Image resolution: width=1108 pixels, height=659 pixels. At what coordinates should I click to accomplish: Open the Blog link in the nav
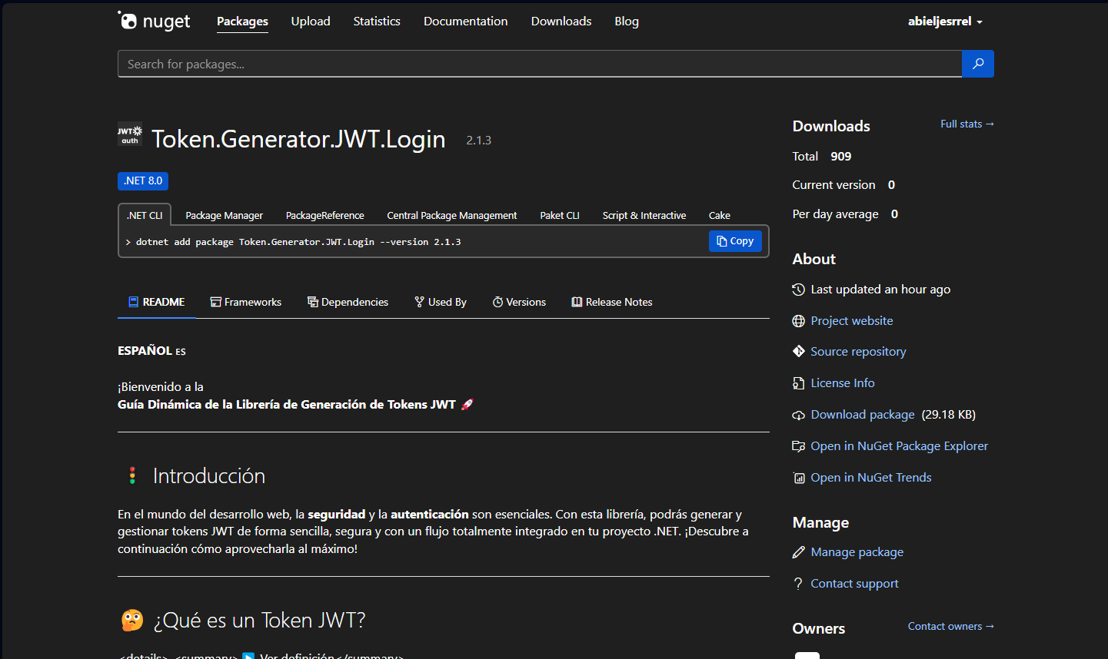pyautogui.click(x=627, y=22)
